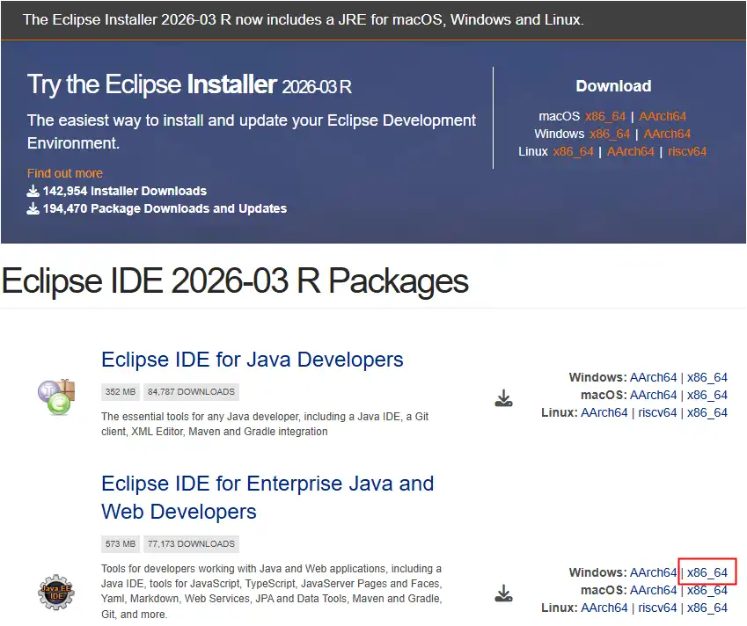Get Java Developers Linux x86_64 package
This screenshot has height=626, width=747.
pyautogui.click(x=707, y=412)
